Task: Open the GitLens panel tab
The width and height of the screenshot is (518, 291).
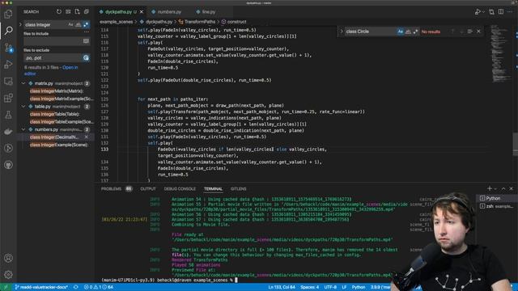Action: pyautogui.click(x=238, y=188)
